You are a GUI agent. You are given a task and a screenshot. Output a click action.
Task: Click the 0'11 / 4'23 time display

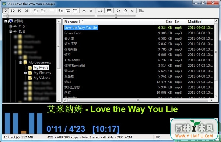click(66, 129)
